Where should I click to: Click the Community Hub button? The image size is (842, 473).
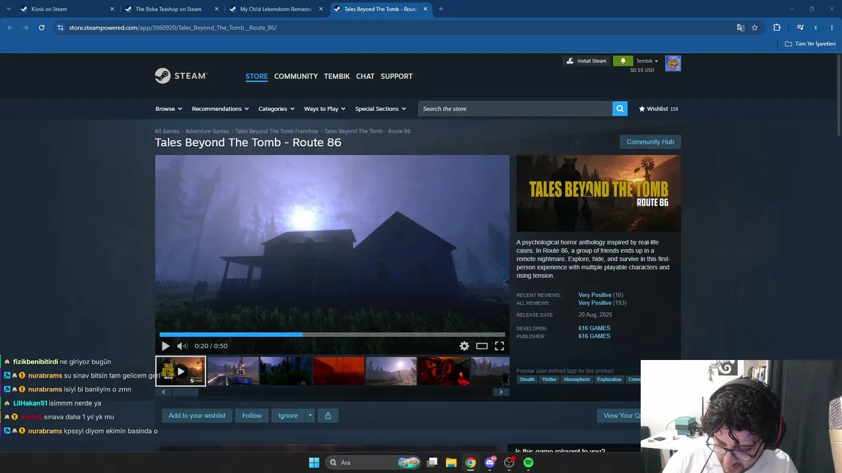650,142
